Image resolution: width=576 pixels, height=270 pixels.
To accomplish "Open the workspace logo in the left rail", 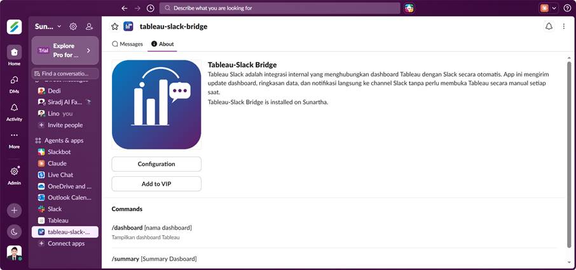I will 15,27.
